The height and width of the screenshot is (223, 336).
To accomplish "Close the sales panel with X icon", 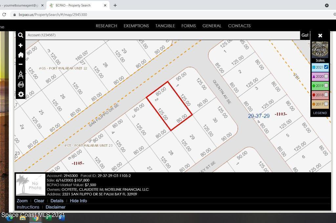I will coord(320,35).
